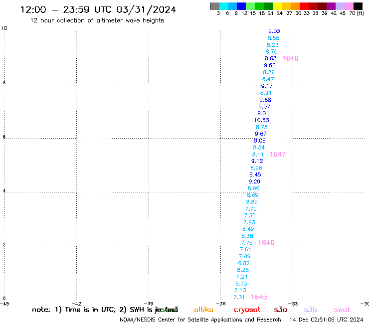Click the lavender 45 ft legend swatch
This screenshot has height=324, width=369.
point(340,6)
